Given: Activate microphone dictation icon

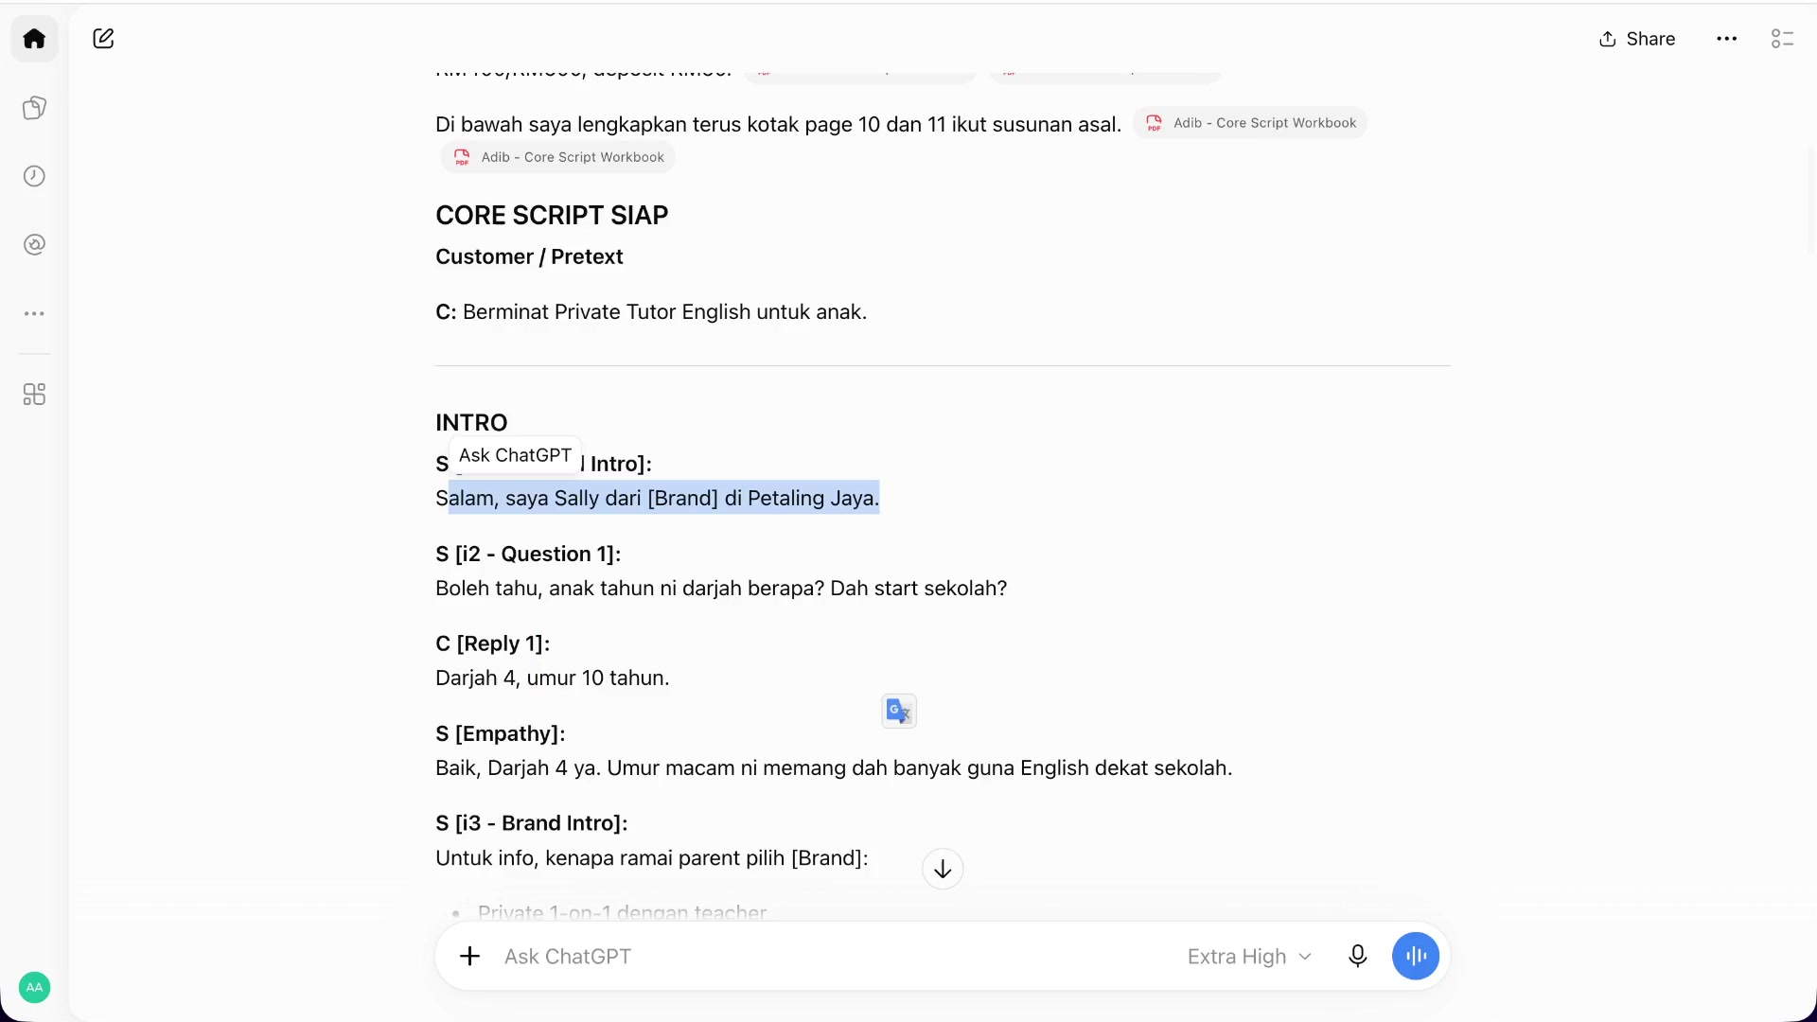Looking at the screenshot, I should click(1357, 956).
